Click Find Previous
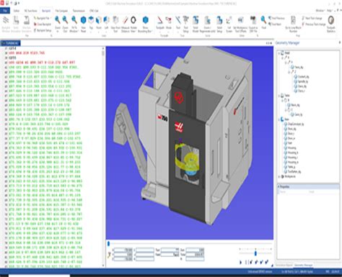The width and height of the screenshot is (342, 277). (x=276, y=18)
